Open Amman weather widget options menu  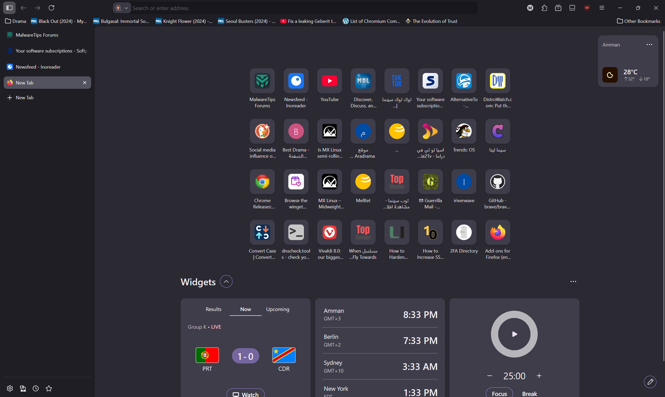(649, 45)
